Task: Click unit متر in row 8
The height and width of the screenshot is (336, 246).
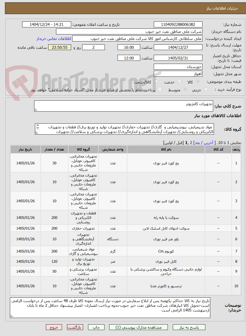Action: tap(113, 261)
